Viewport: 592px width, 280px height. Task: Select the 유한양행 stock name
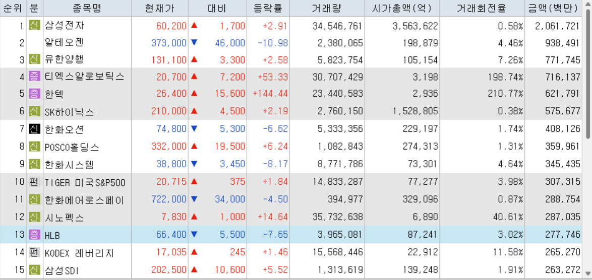tap(64, 59)
